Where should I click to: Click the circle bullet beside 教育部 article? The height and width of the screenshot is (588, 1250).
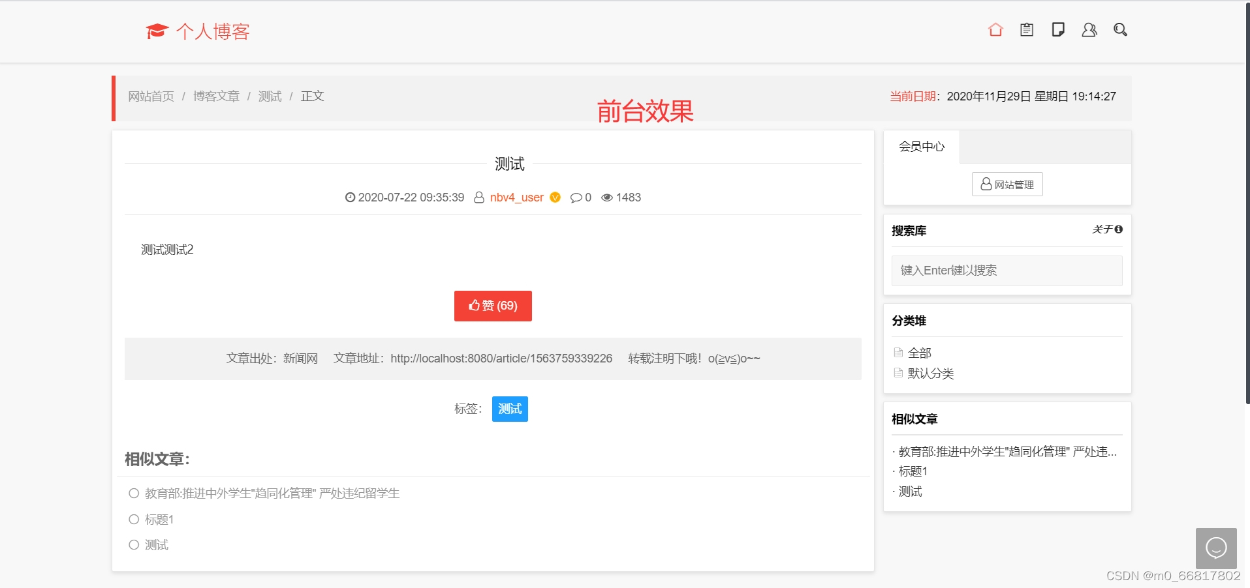click(x=134, y=493)
